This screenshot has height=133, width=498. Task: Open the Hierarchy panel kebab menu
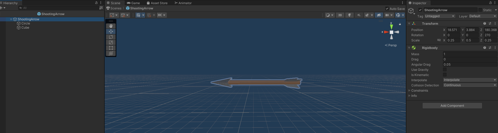[x=101, y=3]
